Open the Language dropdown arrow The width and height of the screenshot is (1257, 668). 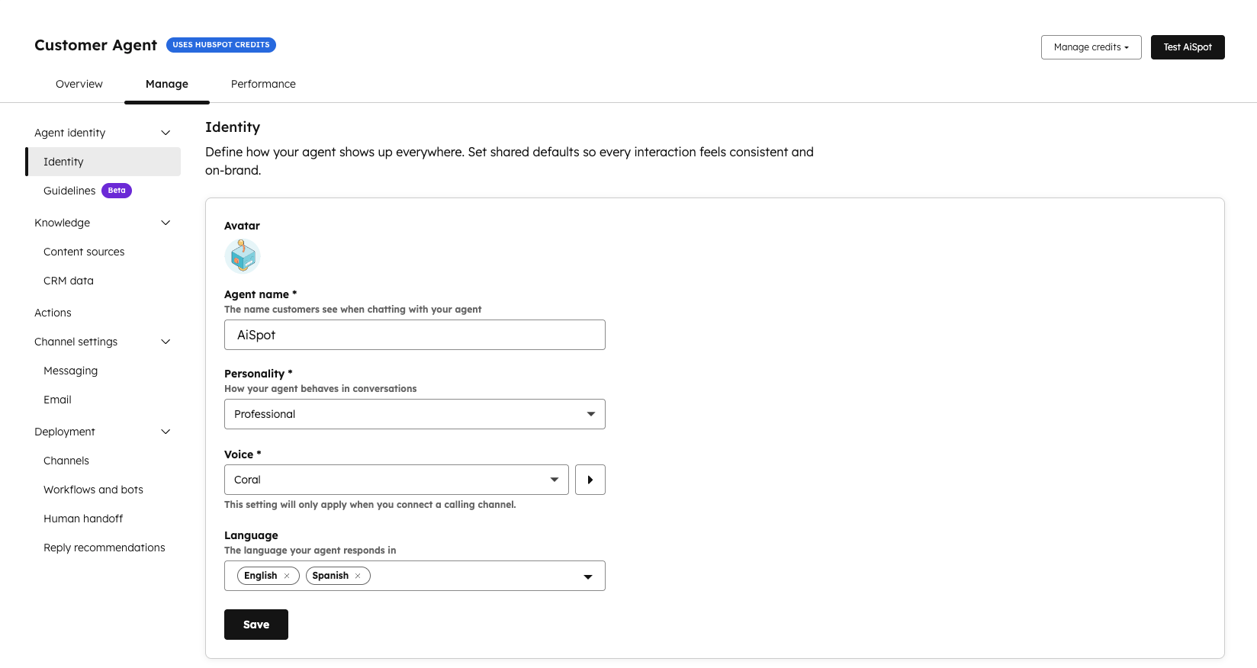[587, 576]
